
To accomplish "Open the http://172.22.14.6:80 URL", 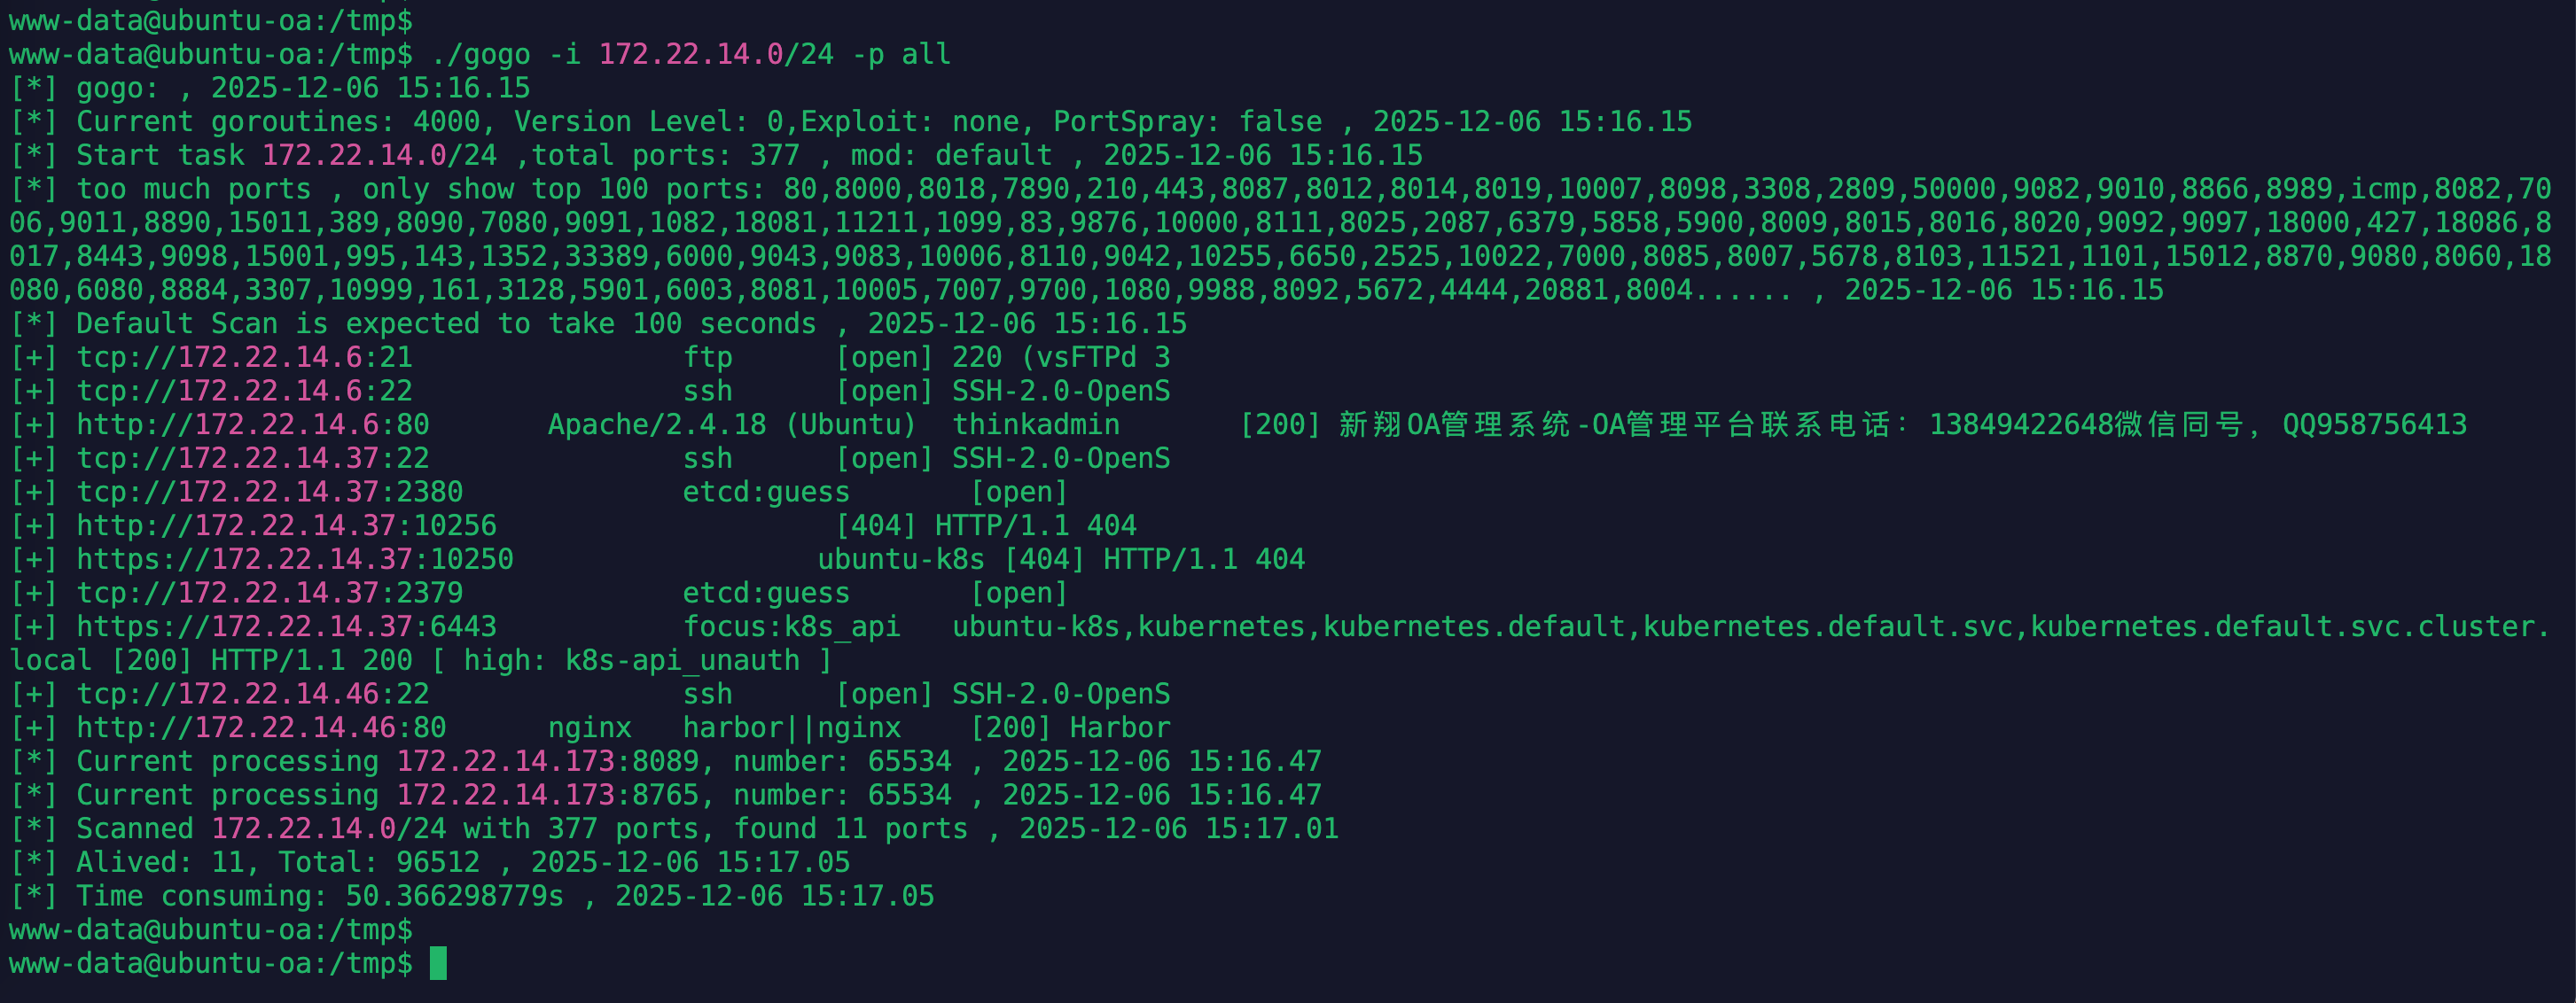I will pos(253,425).
